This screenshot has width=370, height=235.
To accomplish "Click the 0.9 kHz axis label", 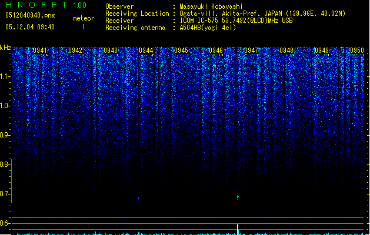I will 5,135.
